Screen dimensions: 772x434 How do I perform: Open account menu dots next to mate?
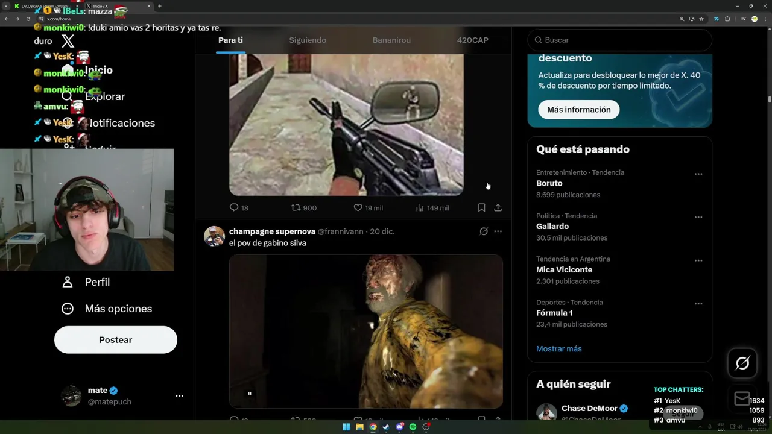pos(179,396)
